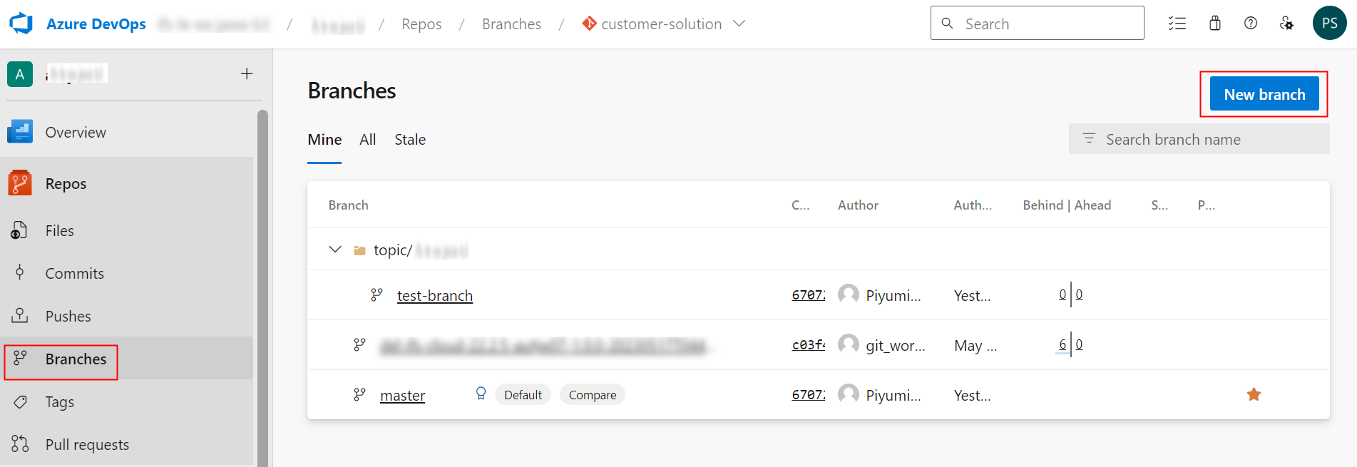The image size is (1357, 467).
Task: Click the sidebar vertical scrollbar
Action: 262,285
